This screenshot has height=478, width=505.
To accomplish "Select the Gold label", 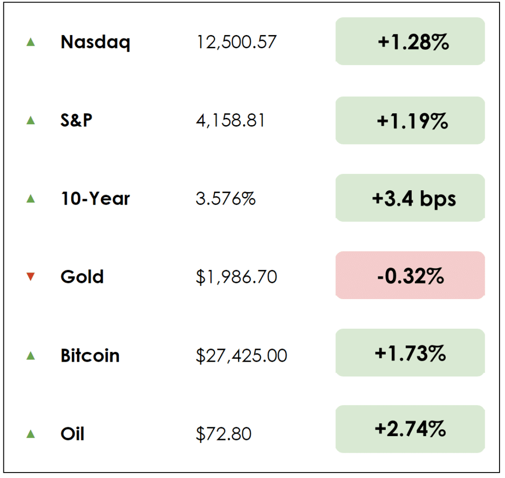I will point(82,276).
